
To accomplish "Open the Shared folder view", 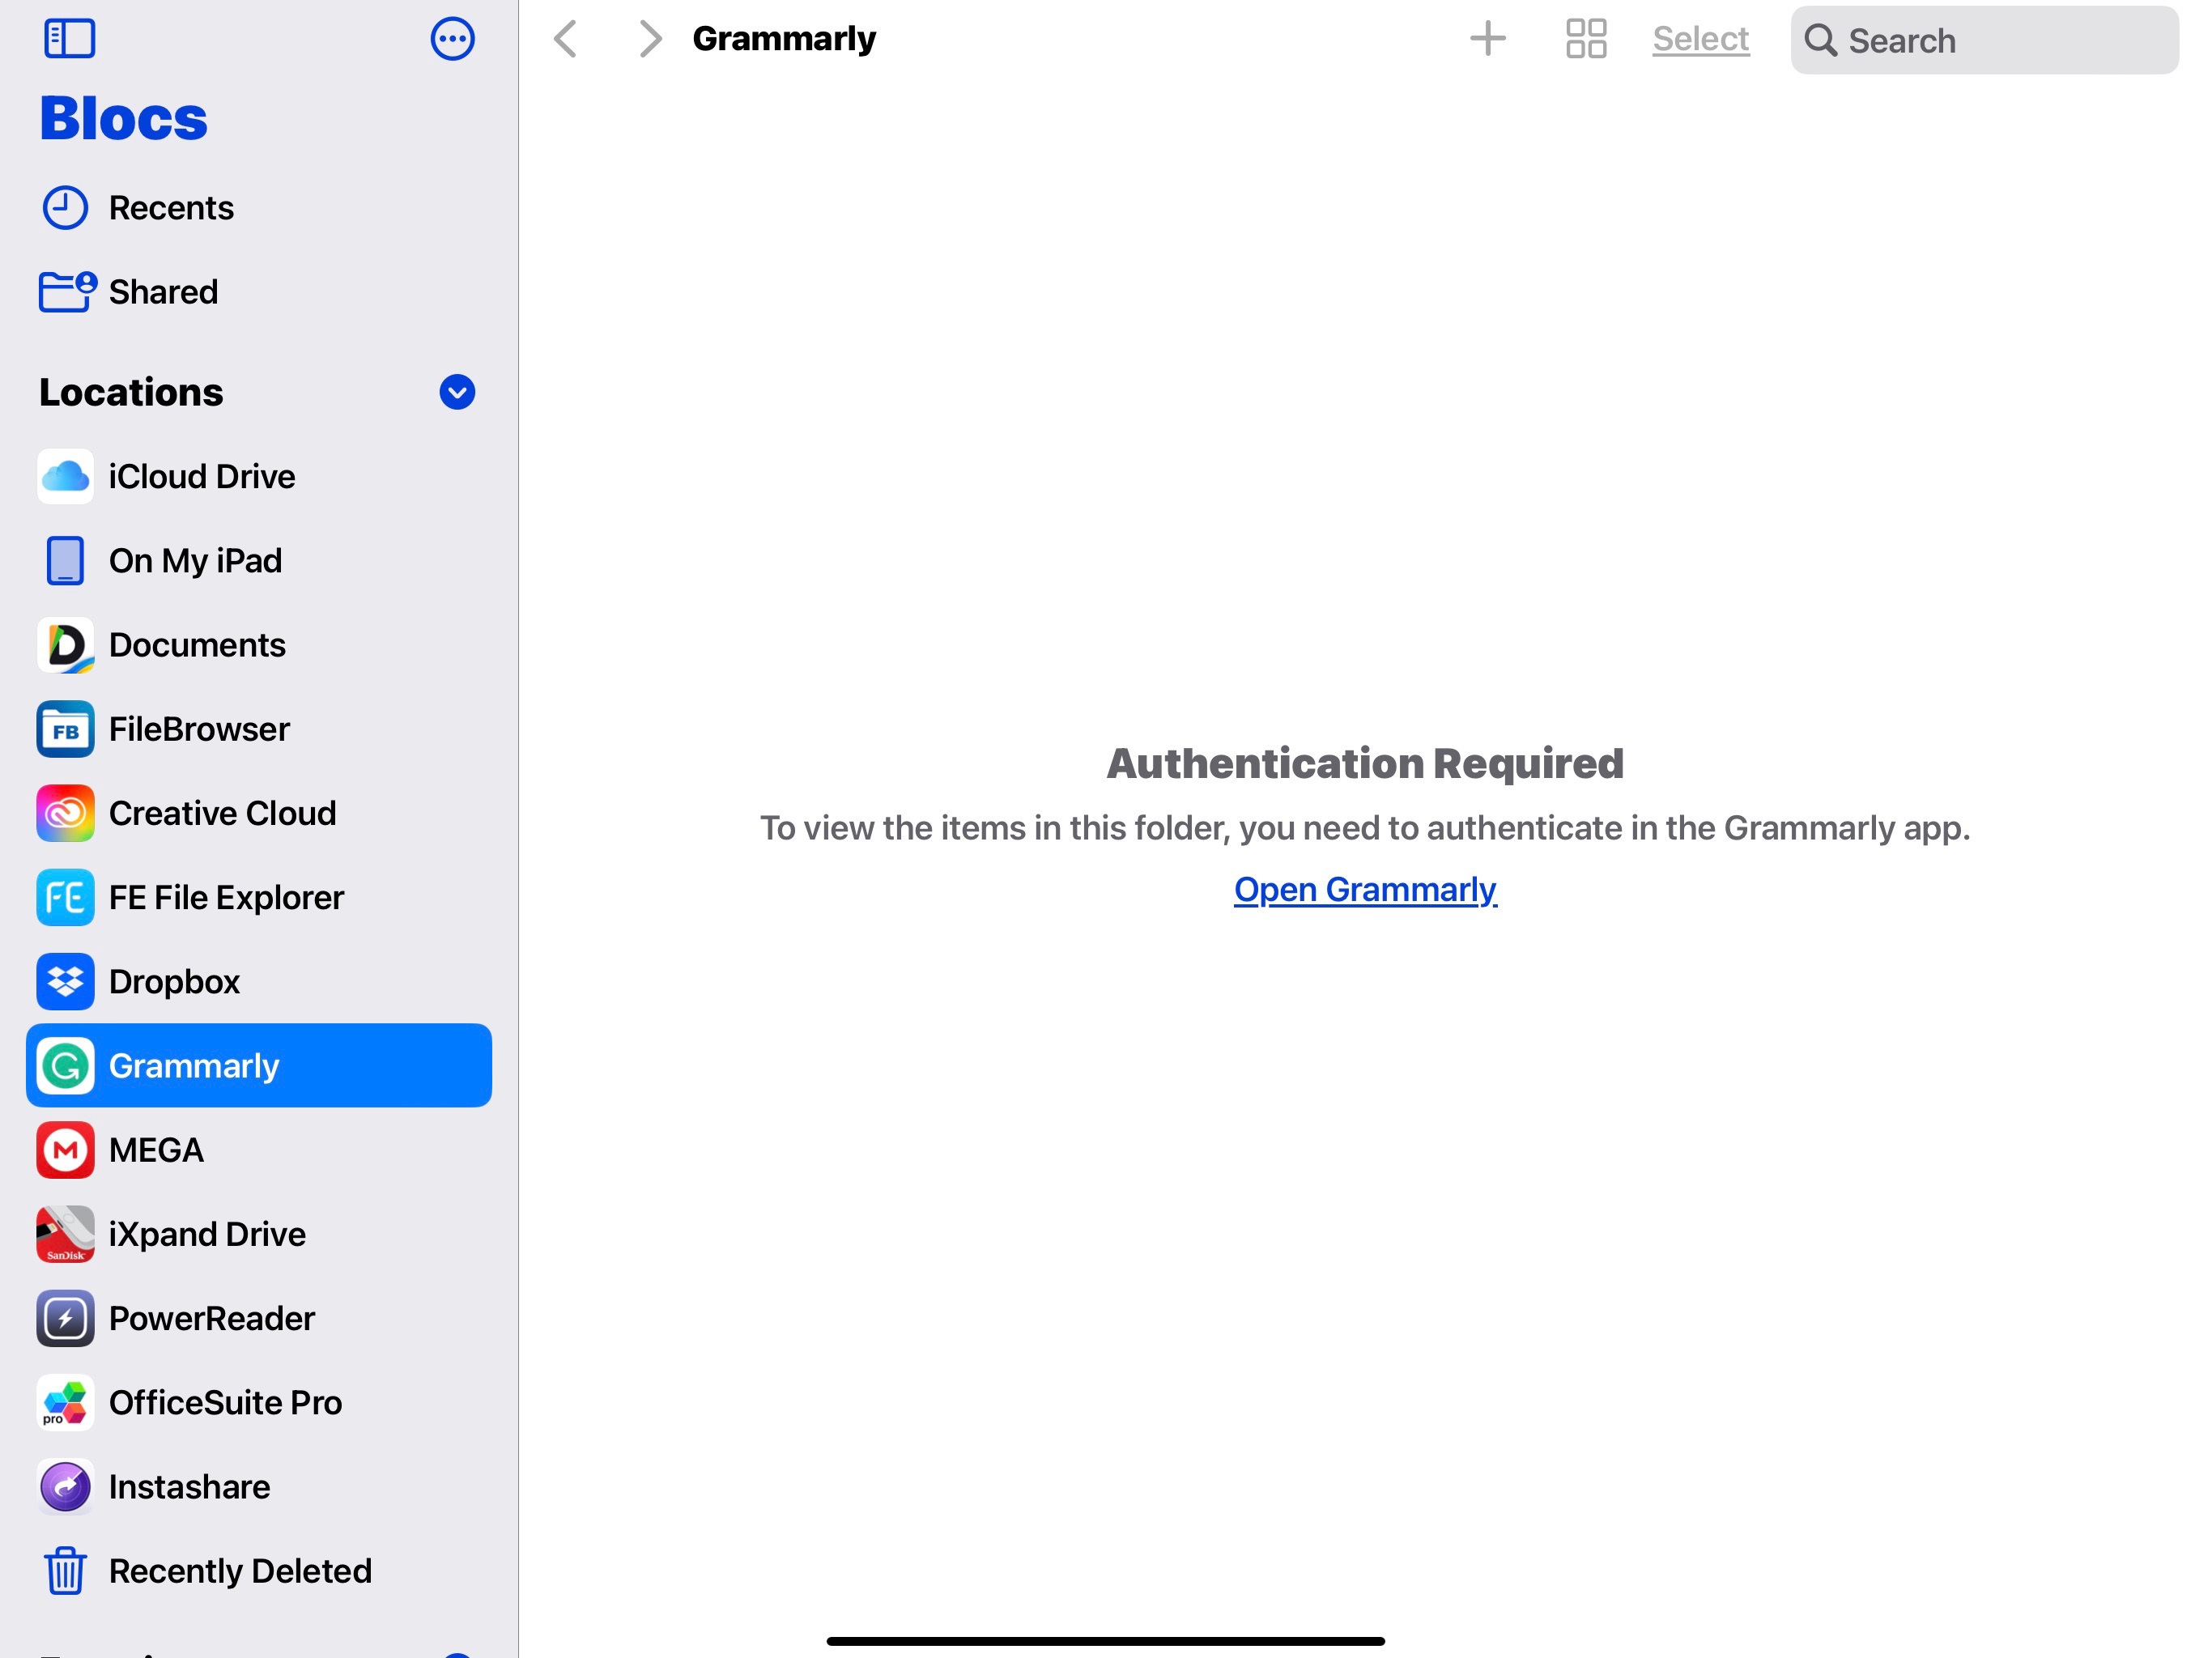I will coord(162,292).
